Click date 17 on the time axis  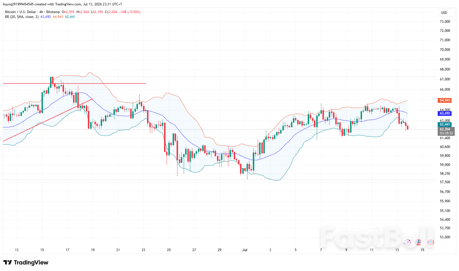(x=67, y=250)
